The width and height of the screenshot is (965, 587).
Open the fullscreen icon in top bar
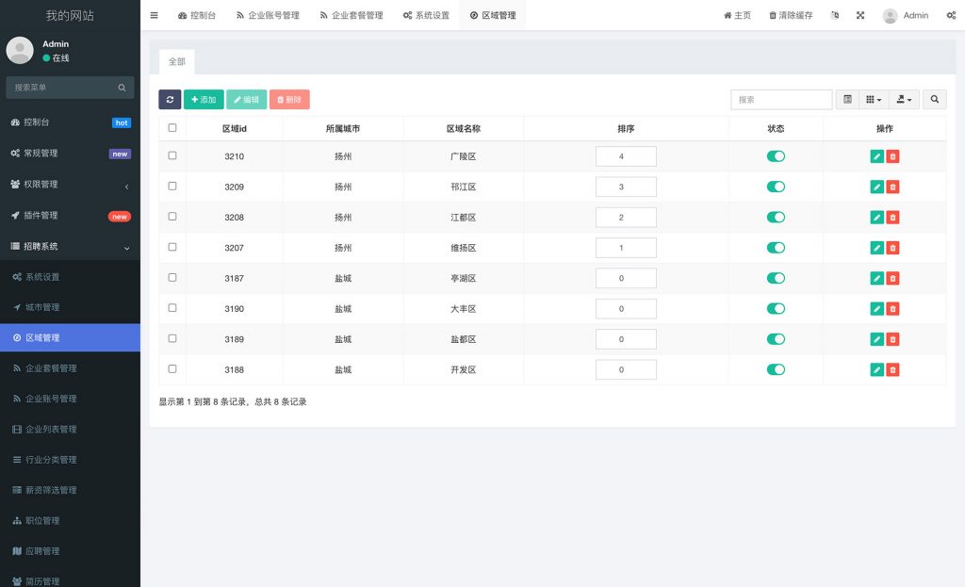pyautogui.click(x=859, y=15)
